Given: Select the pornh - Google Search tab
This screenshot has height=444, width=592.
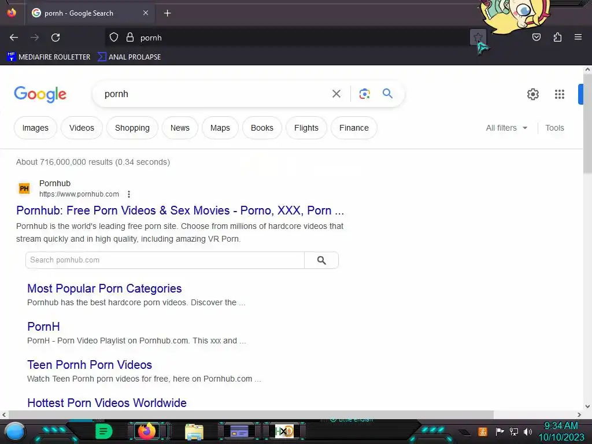Looking at the screenshot, I should pyautogui.click(x=90, y=13).
